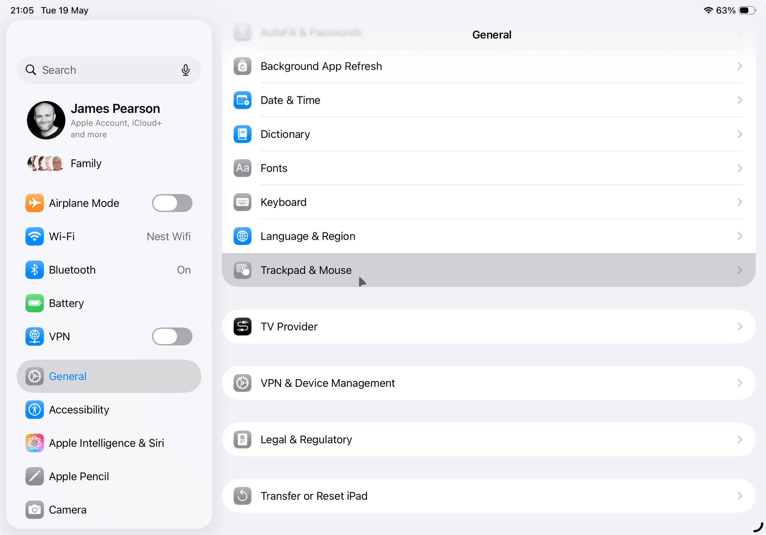
Task: Open James Pearson Apple Account
Action: coord(109,120)
